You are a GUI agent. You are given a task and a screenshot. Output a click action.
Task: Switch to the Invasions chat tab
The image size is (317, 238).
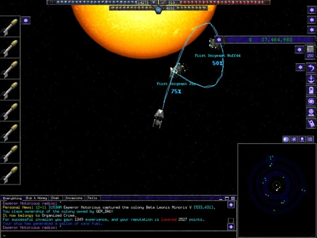tap(74, 198)
